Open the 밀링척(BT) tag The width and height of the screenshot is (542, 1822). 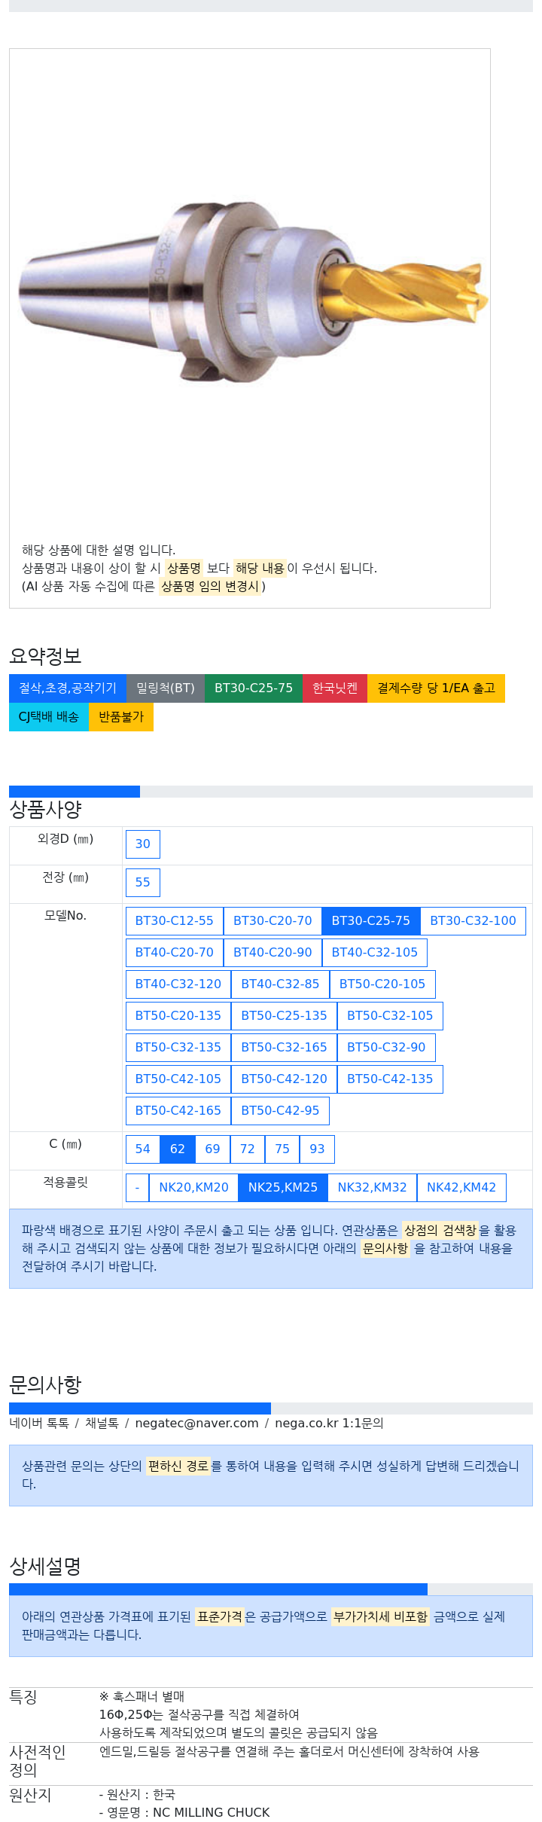tap(165, 688)
